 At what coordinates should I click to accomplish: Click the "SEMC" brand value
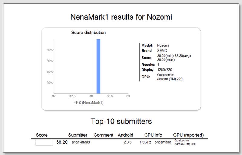pos(162,51)
